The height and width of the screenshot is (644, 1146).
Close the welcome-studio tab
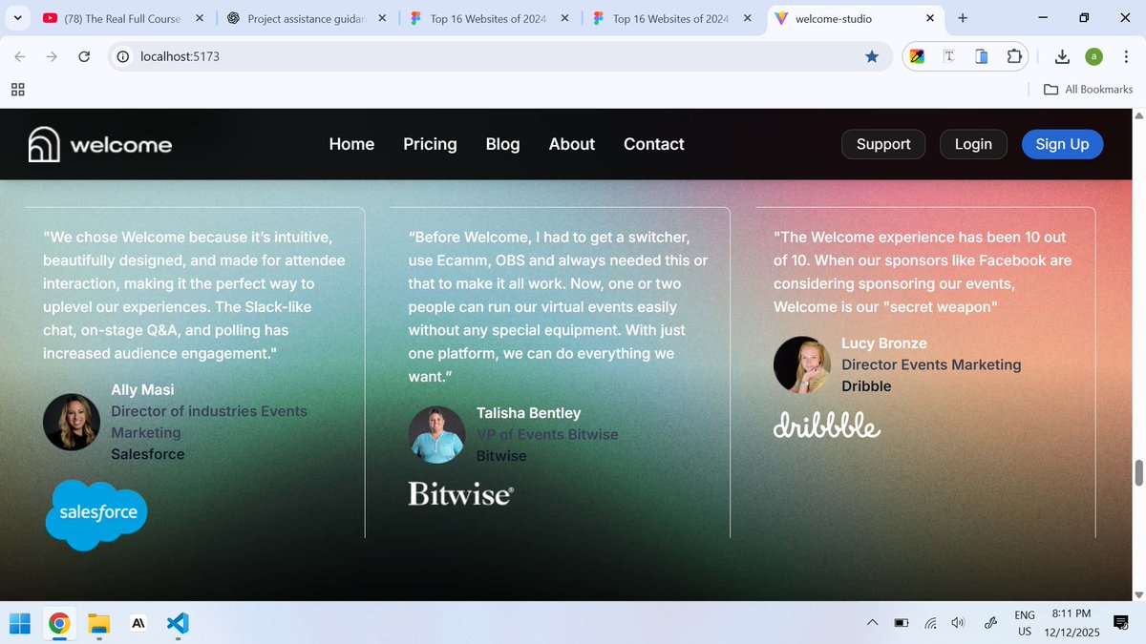point(929,18)
